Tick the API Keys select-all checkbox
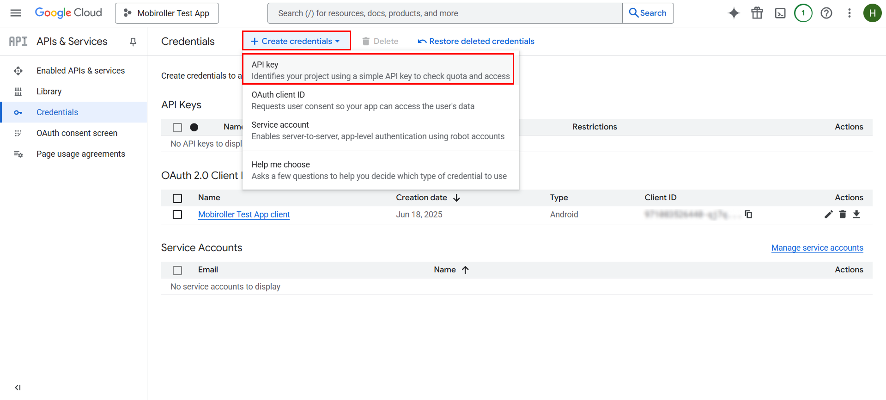 [x=177, y=128]
